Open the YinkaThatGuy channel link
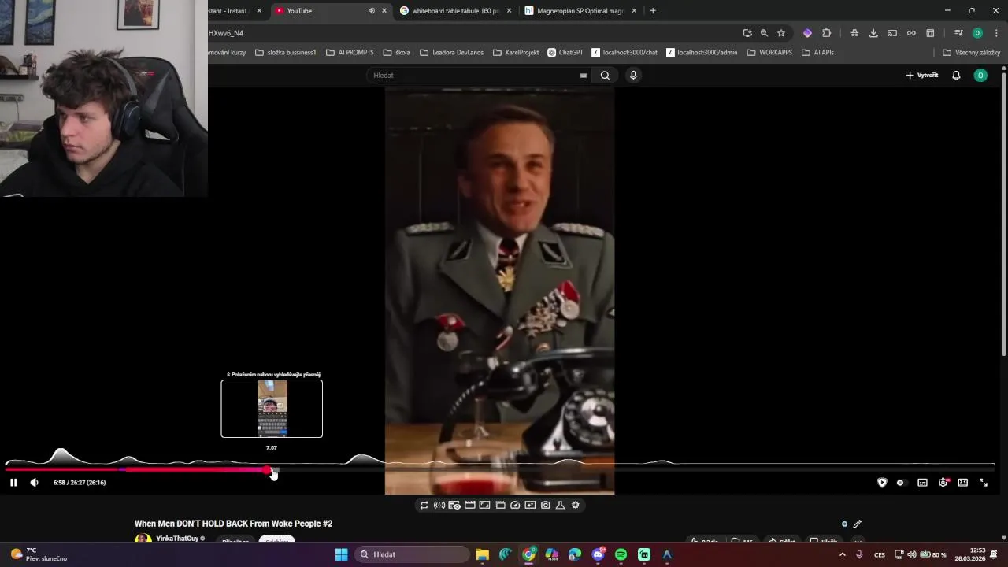The image size is (1008, 567). [x=177, y=539]
